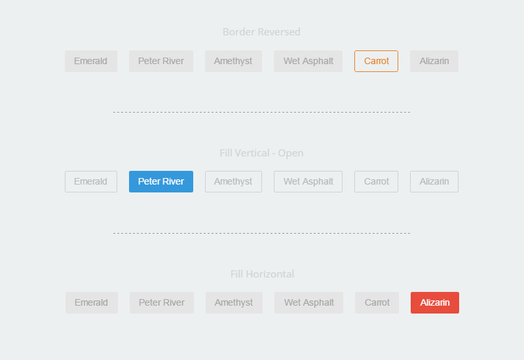Click the Fill Horizontal section heading
Screen dimensions: 524x360
[262, 274]
